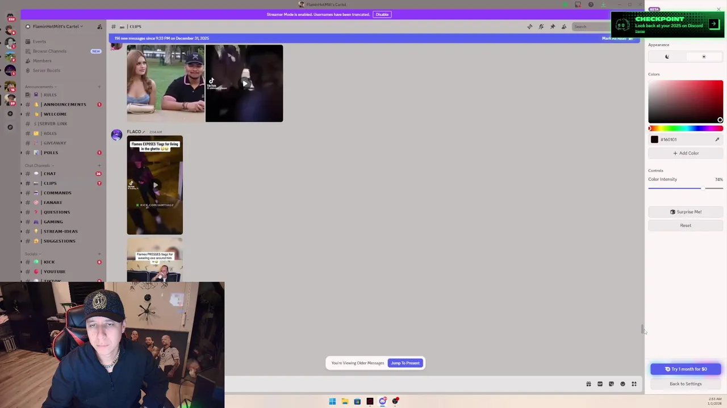Open Help question mark icon
This screenshot has height=408, width=727.
591,5
